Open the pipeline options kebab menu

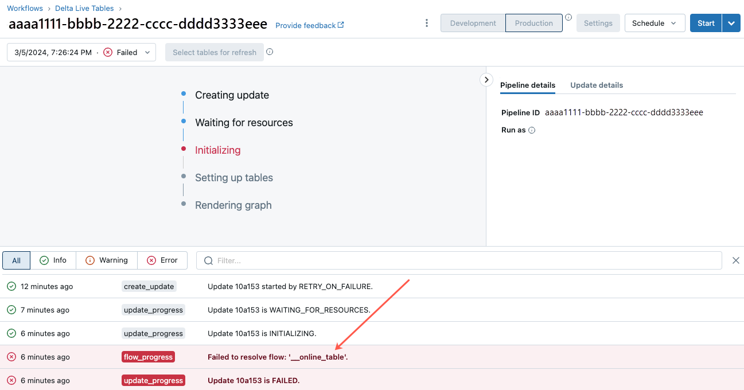pyautogui.click(x=427, y=22)
